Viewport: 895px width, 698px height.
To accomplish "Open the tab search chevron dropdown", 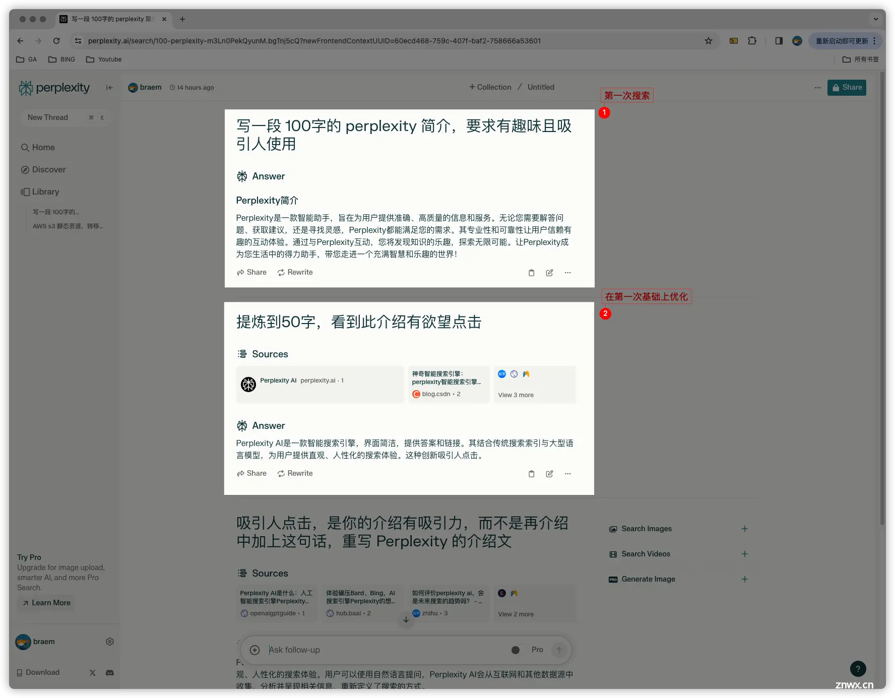I will (875, 19).
